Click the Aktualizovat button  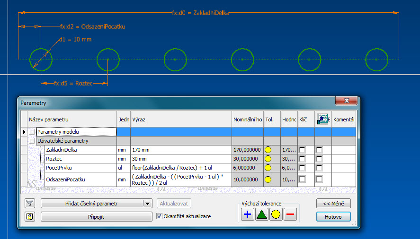174,204
